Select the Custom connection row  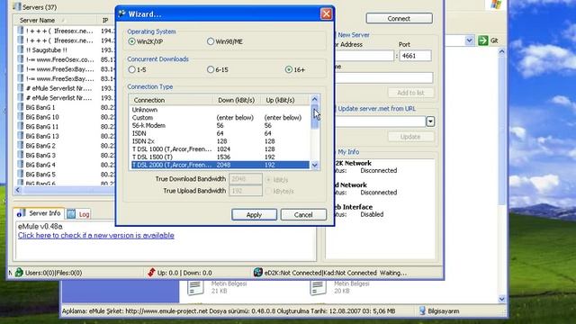[220, 118]
